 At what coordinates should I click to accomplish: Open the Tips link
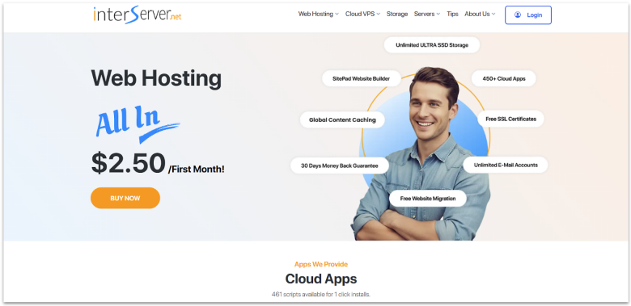(452, 14)
